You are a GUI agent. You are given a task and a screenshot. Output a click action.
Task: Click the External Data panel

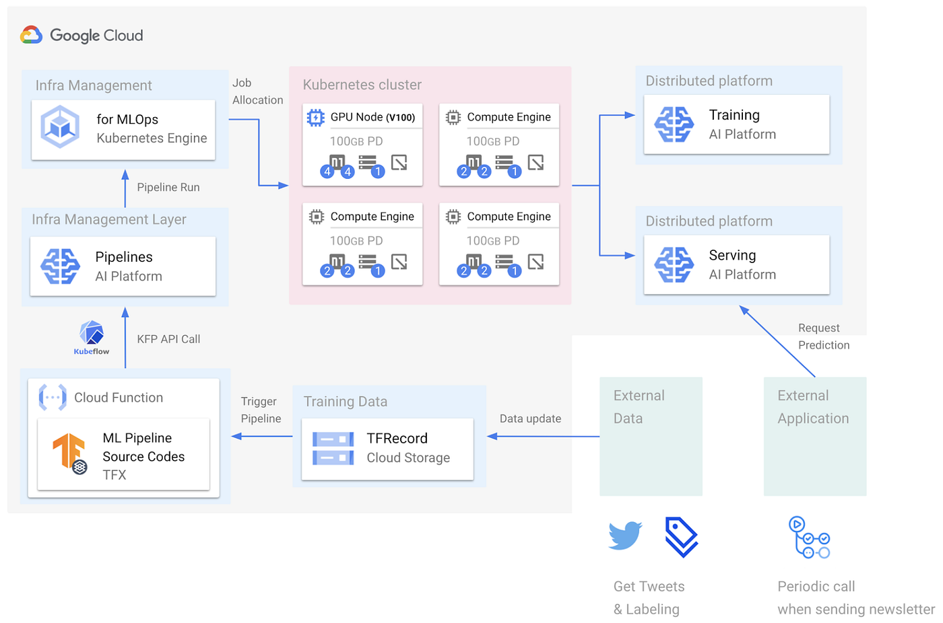pyautogui.click(x=650, y=436)
